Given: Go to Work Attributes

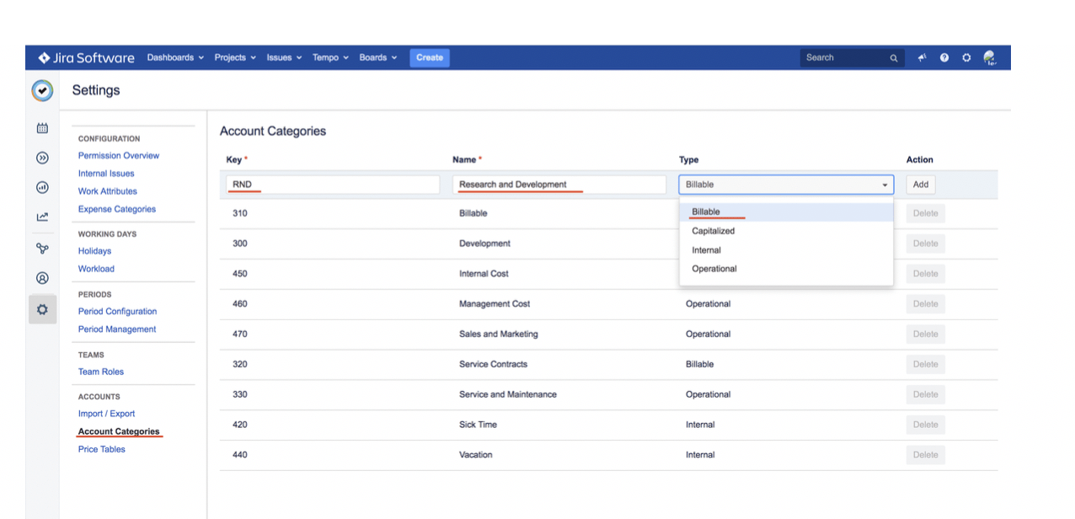Looking at the screenshot, I should pyautogui.click(x=108, y=191).
